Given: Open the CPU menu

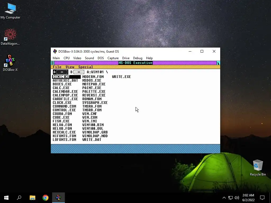Looking at the screenshot, I should pyautogui.click(x=66, y=58).
